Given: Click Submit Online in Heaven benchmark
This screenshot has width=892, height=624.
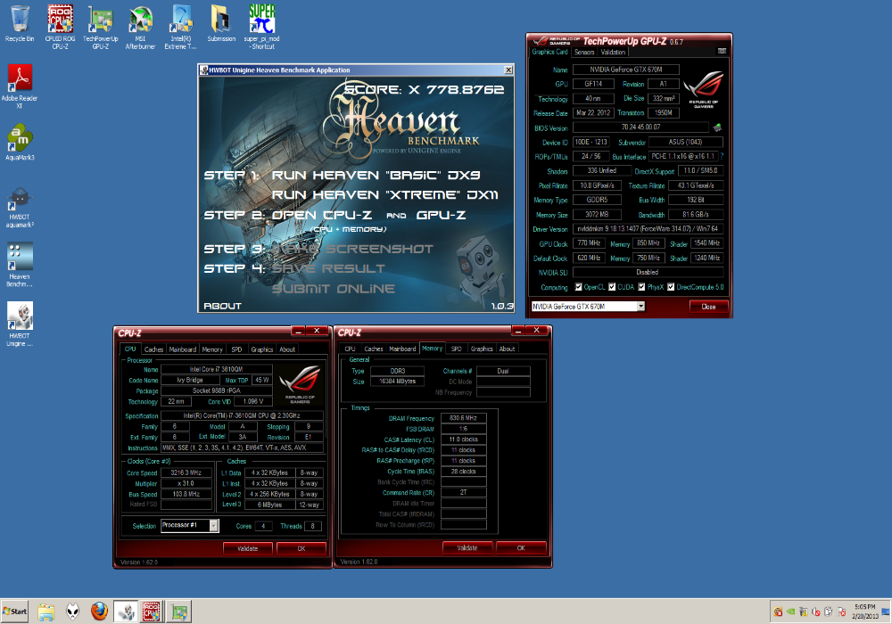Looking at the screenshot, I should click(334, 289).
